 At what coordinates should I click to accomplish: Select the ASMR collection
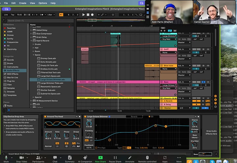(x=10, y=32)
